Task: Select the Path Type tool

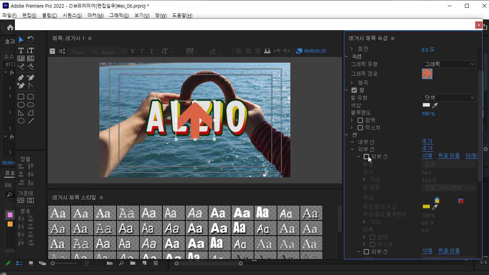Action: point(21,66)
